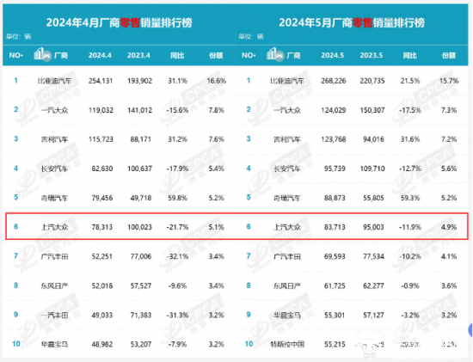
Task: Click the 4.9% share cell
Action: pos(449,227)
